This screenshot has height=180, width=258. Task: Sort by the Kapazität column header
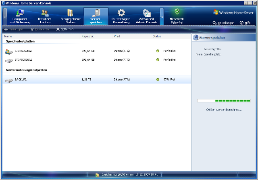[x=96, y=36]
